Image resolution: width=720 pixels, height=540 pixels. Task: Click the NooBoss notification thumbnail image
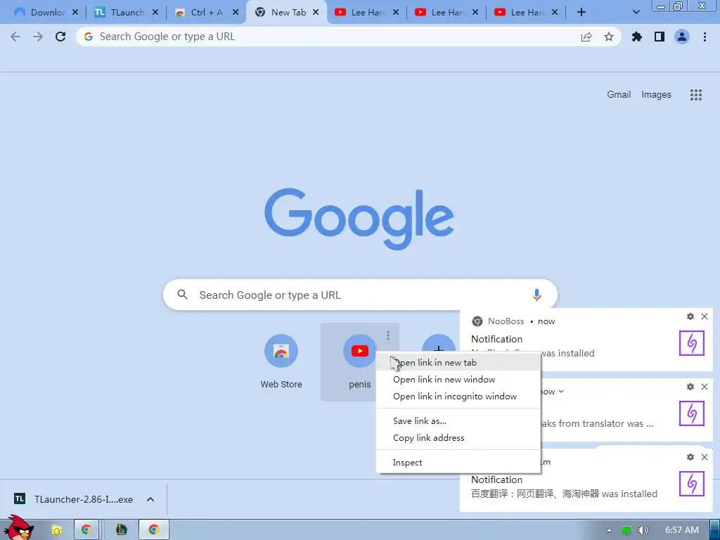[x=692, y=343]
